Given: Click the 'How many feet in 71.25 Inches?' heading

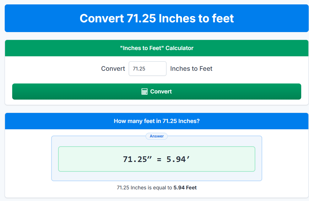Looking at the screenshot, I should (x=157, y=121).
